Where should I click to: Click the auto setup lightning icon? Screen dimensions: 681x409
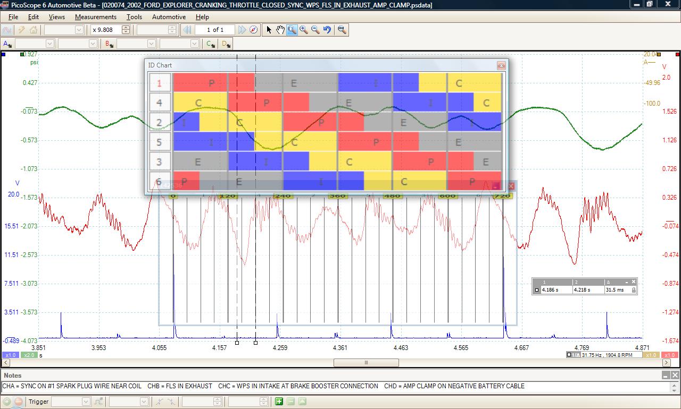point(21,30)
